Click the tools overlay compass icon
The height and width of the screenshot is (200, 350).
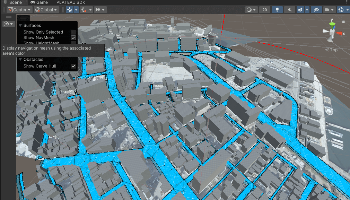[6, 24]
